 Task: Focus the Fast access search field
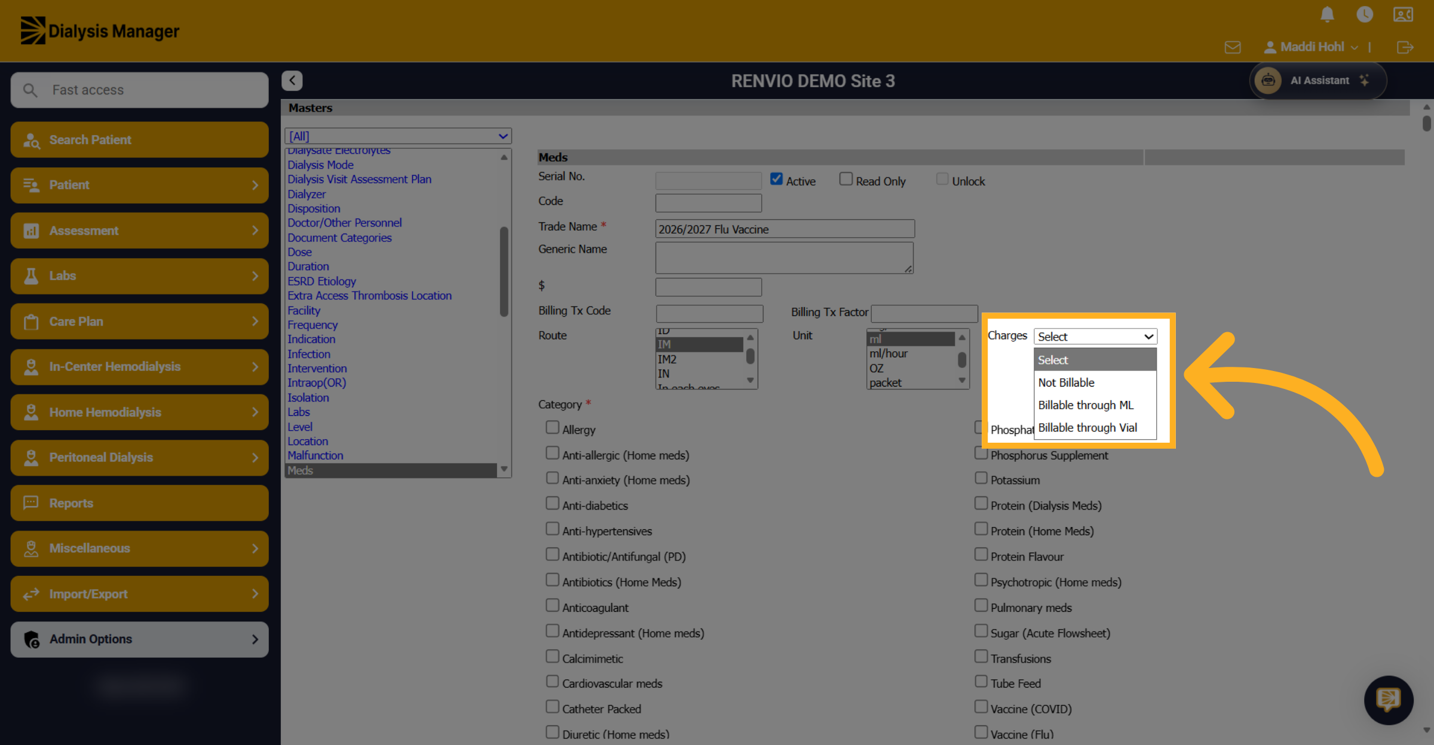click(139, 90)
